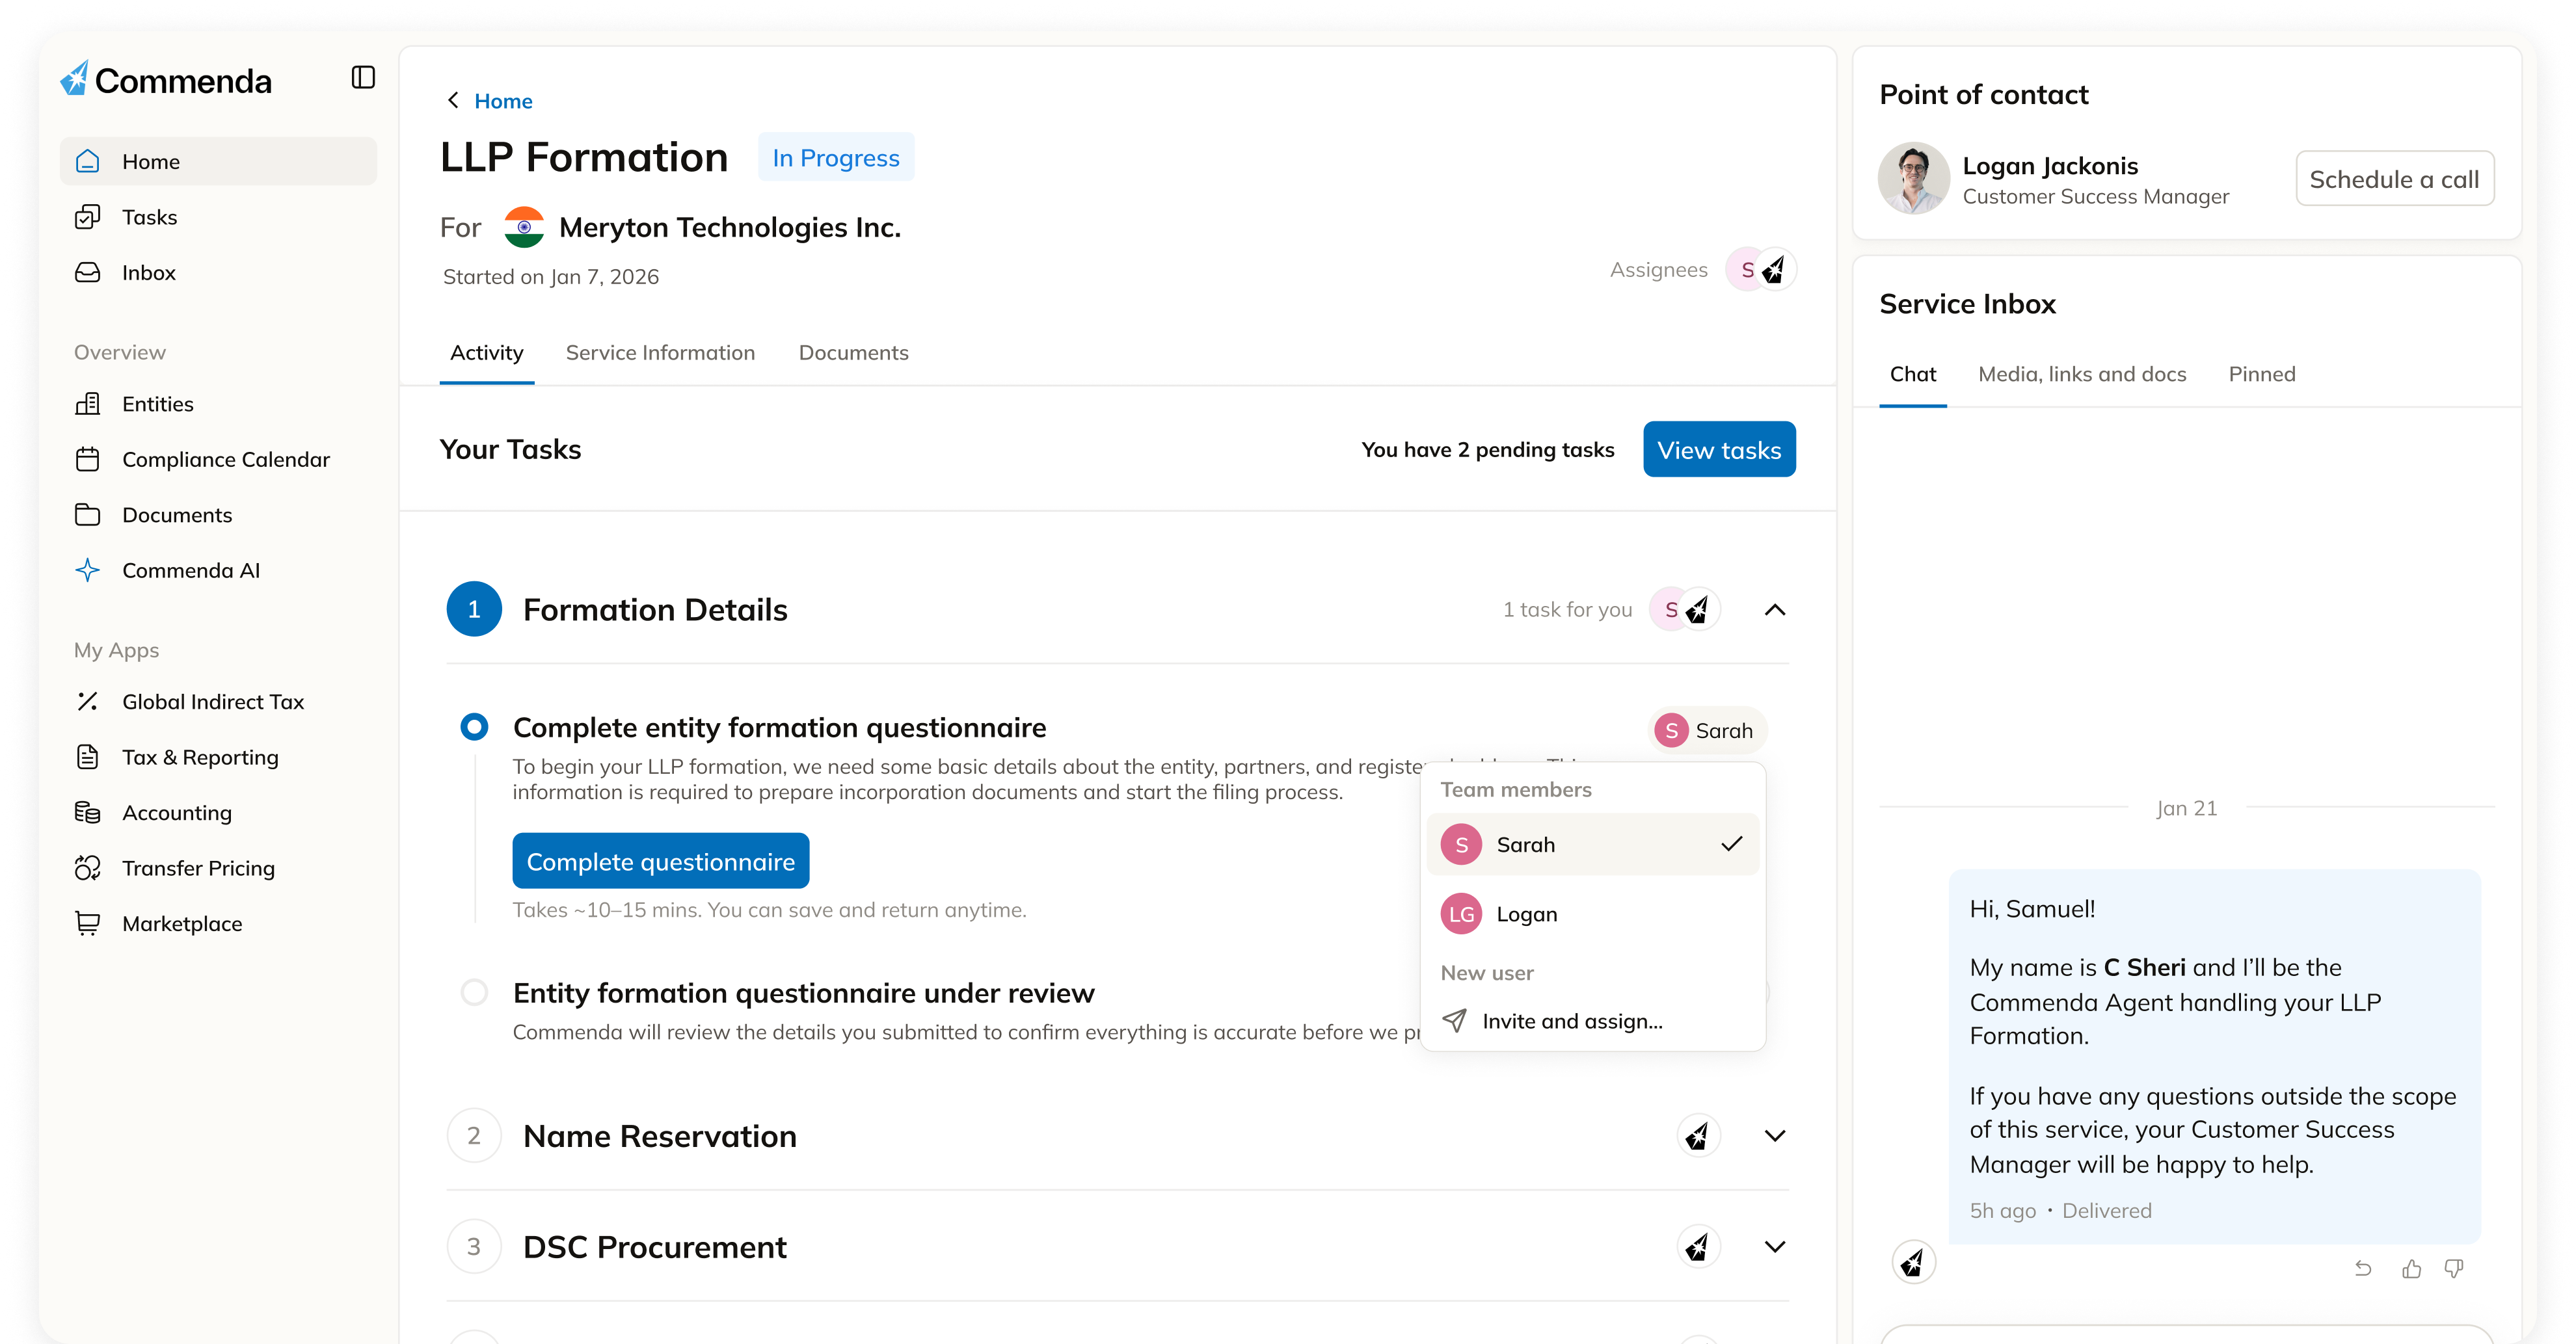Click Commenda agent avatar beside chat message

point(1913,1263)
